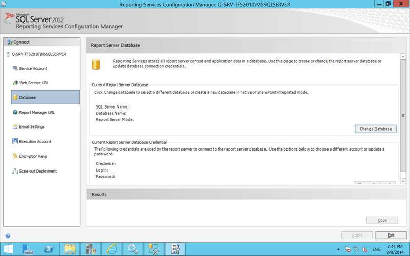The height and width of the screenshot is (256, 410).
Task: Click the Exit button
Action: click(391, 235)
